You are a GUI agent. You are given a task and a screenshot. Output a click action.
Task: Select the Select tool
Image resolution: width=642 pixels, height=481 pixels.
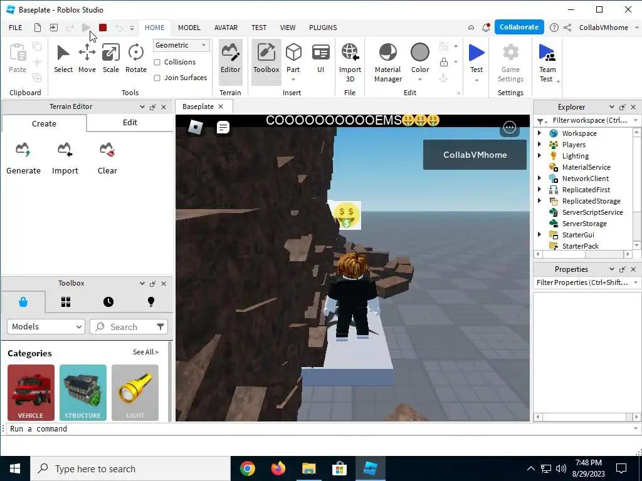63,59
